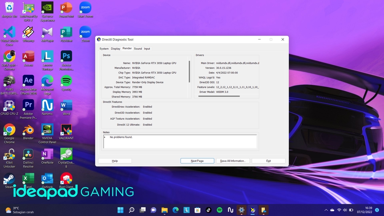Open the Adobe After Effects 2020 shortcut
The width and height of the screenshot is (384, 216).
(28, 84)
